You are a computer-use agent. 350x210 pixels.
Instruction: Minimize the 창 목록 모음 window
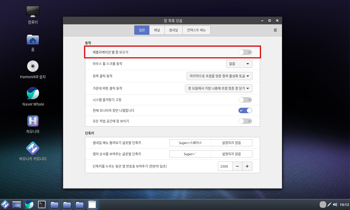262,21
